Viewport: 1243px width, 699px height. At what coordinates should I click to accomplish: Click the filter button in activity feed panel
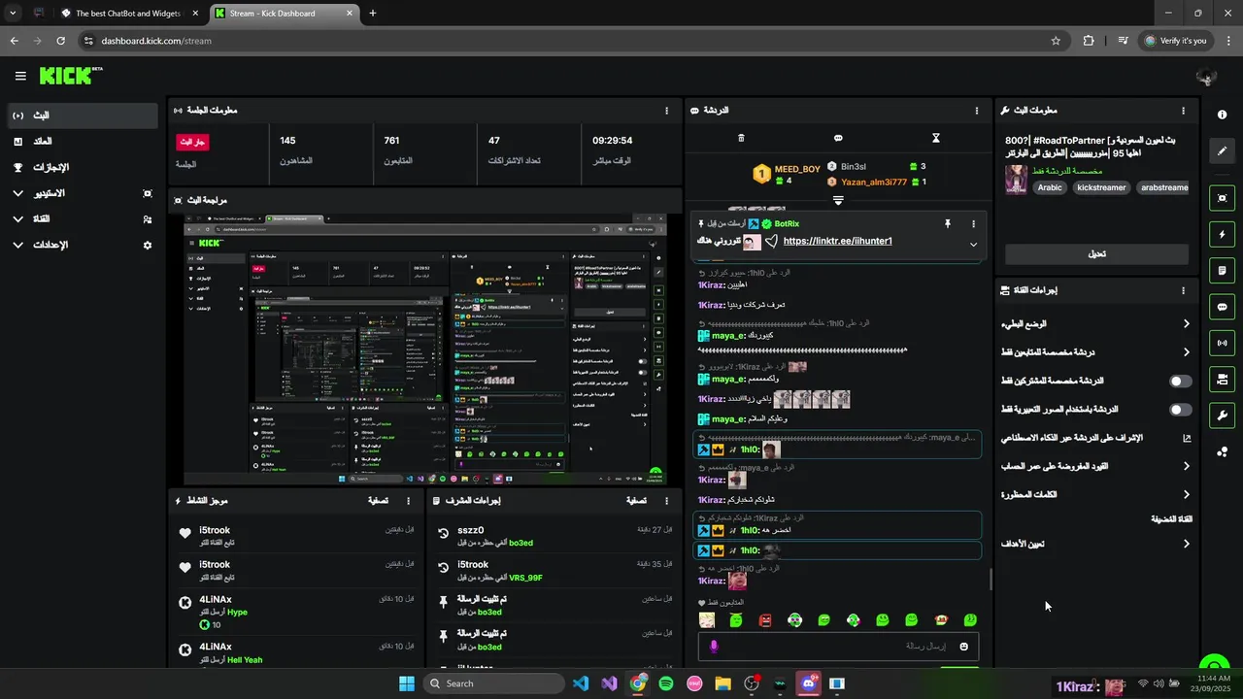378,501
